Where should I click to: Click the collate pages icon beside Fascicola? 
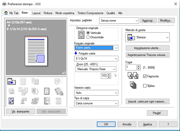click(x=133, y=76)
